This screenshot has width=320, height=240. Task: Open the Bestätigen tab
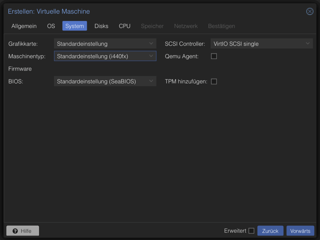[x=221, y=26]
